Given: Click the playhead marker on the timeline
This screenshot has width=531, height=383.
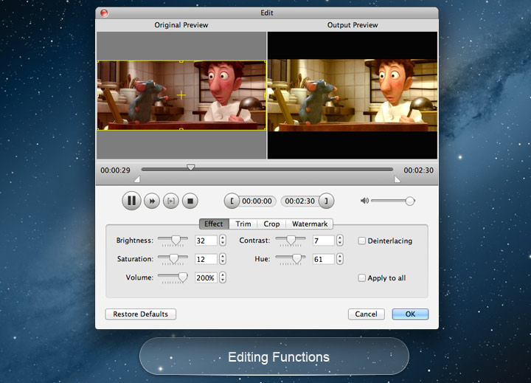Looking at the screenshot, I should tap(191, 168).
